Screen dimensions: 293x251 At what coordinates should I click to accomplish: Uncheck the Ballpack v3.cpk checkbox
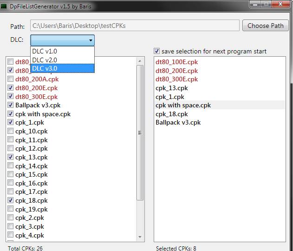pyautogui.click(x=11, y=105)
